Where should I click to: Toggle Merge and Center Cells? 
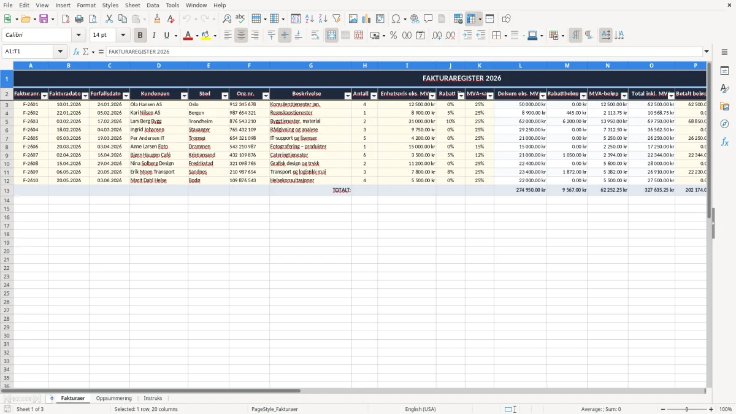pyautogui.click(x=332, y=36)
